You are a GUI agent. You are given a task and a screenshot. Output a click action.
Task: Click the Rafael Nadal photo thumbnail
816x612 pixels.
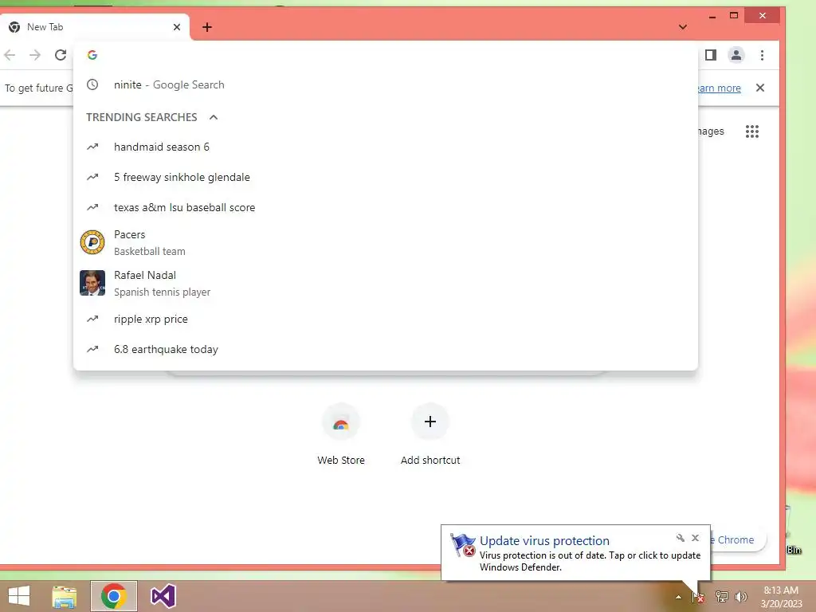[x=92, y=283]
